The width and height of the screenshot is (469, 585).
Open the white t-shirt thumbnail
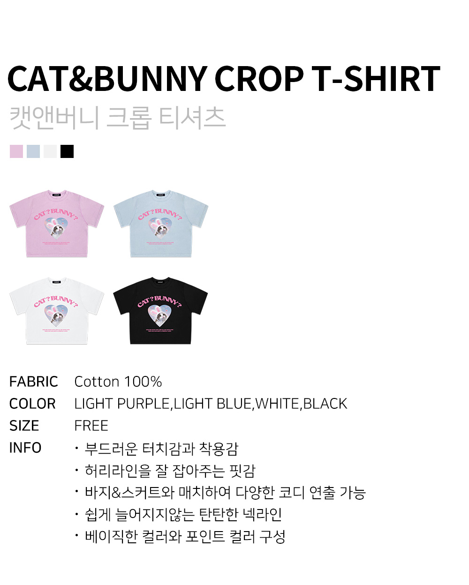[x=57, y=311]
